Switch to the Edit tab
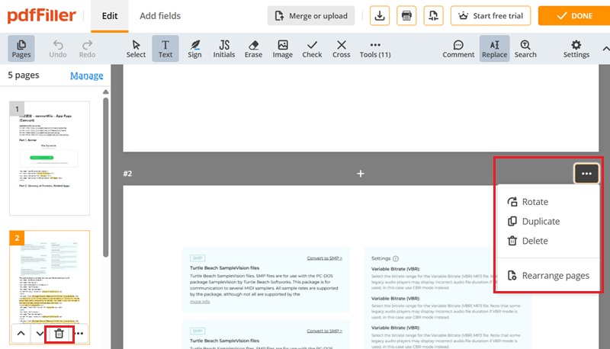 [x=110, y=16]
